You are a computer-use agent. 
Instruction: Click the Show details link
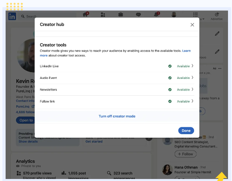[x=28, y=141]
